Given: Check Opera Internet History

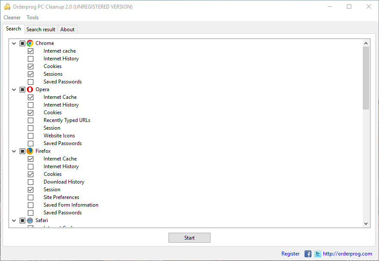Looking at the screenshot, I should [30, 105].
